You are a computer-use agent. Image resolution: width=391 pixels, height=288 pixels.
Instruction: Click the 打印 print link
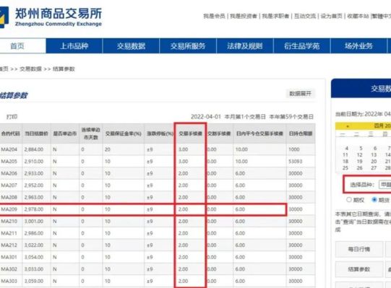[x=12, y=117]
